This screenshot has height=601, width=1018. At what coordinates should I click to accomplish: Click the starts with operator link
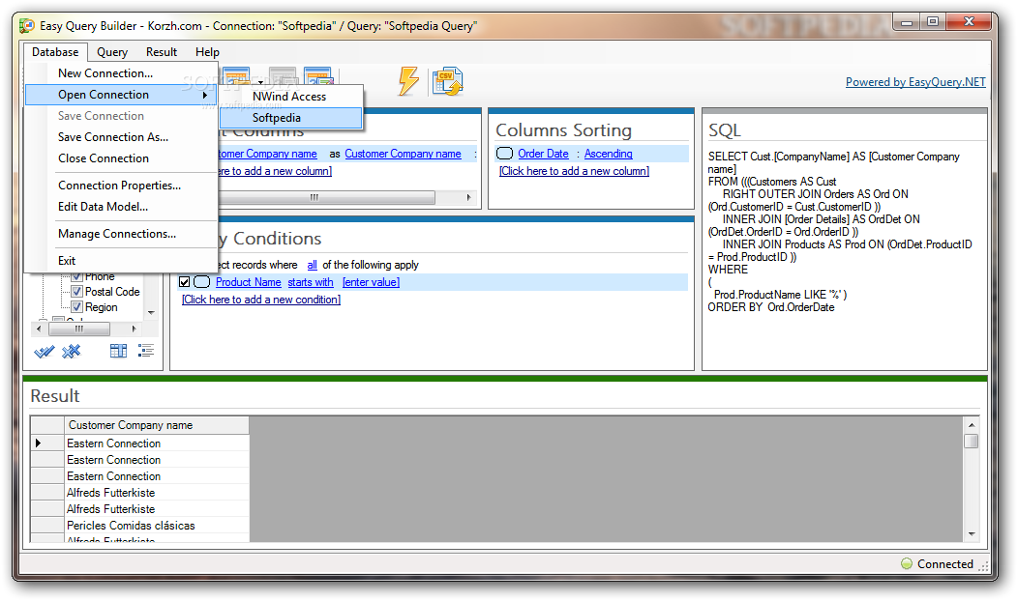point(311,282)
